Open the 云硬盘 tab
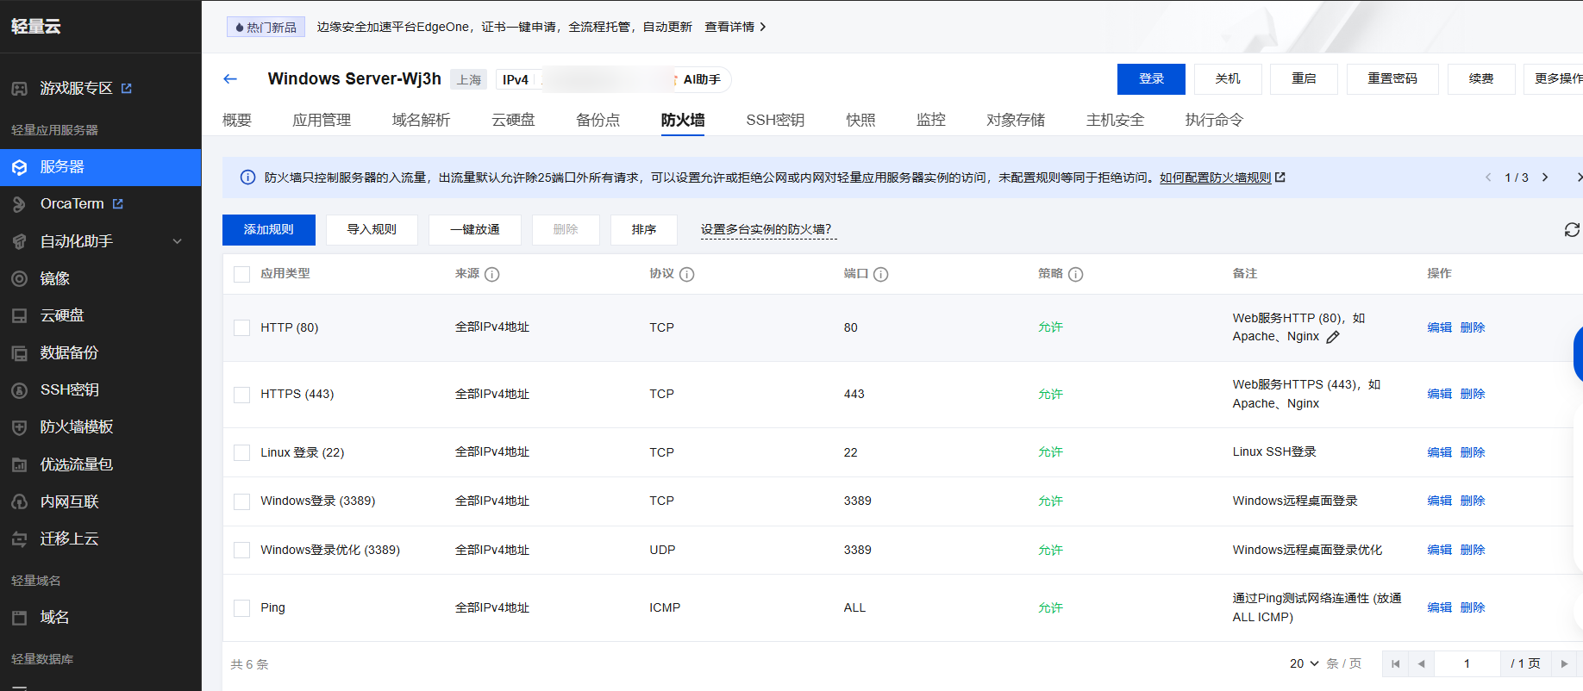Screen dimensions: 1583x691 pos(513,121)
